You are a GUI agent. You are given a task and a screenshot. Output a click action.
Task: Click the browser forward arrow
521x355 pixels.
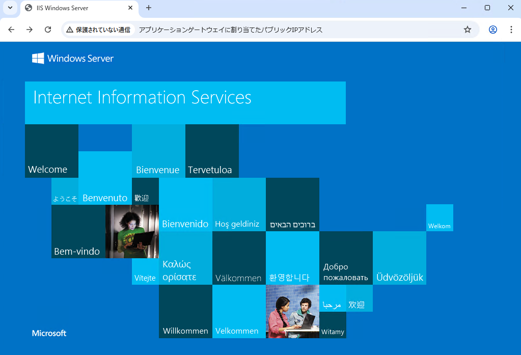pyautogui.click(x=30, y=30)
